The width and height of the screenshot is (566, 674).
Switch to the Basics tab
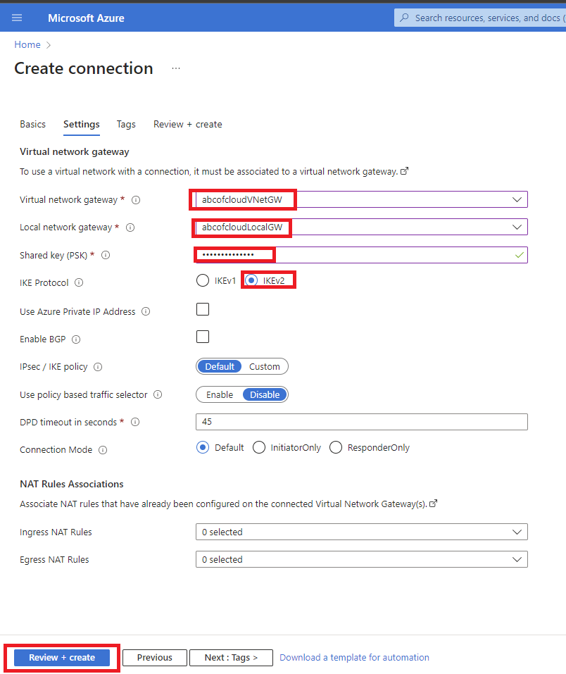coord(32,124)
